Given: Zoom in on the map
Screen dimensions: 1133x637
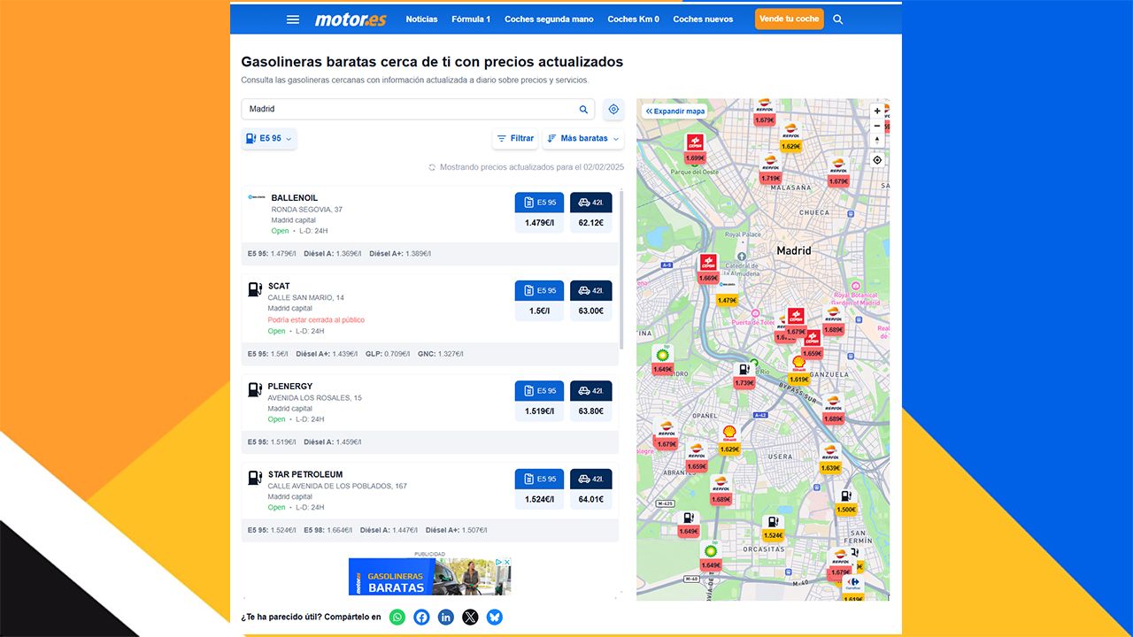Looking at the screenshot, I should pyautogui.click(x=877, y=111).
